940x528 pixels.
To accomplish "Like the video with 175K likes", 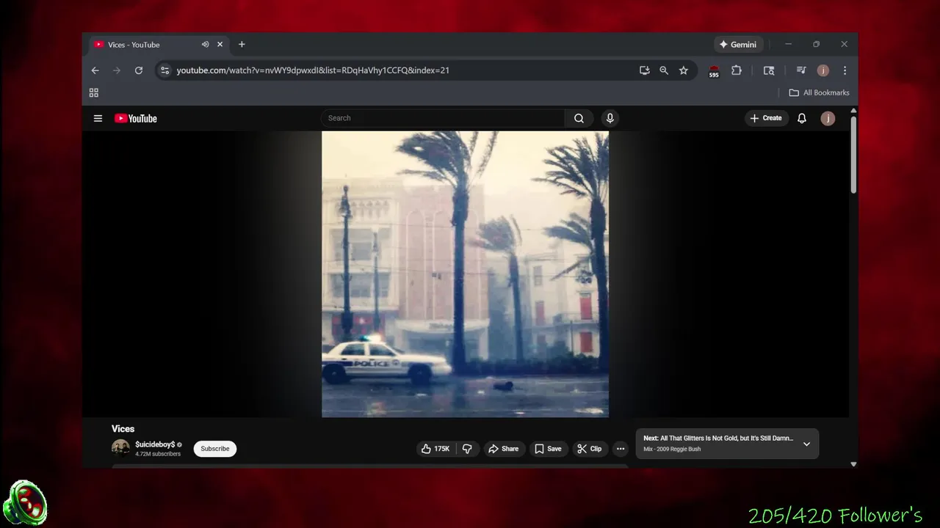I will coord(435,449).
